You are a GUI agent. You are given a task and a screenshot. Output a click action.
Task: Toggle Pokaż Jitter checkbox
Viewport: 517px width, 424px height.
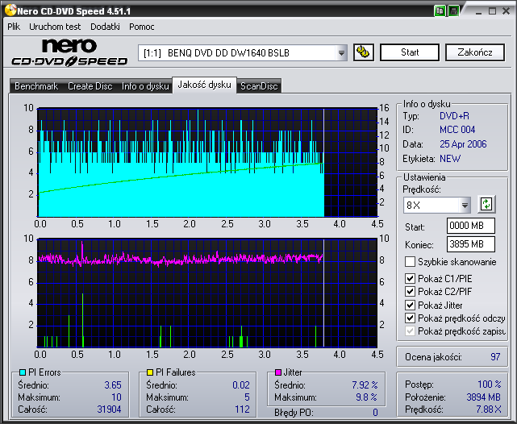pos(410,305)
